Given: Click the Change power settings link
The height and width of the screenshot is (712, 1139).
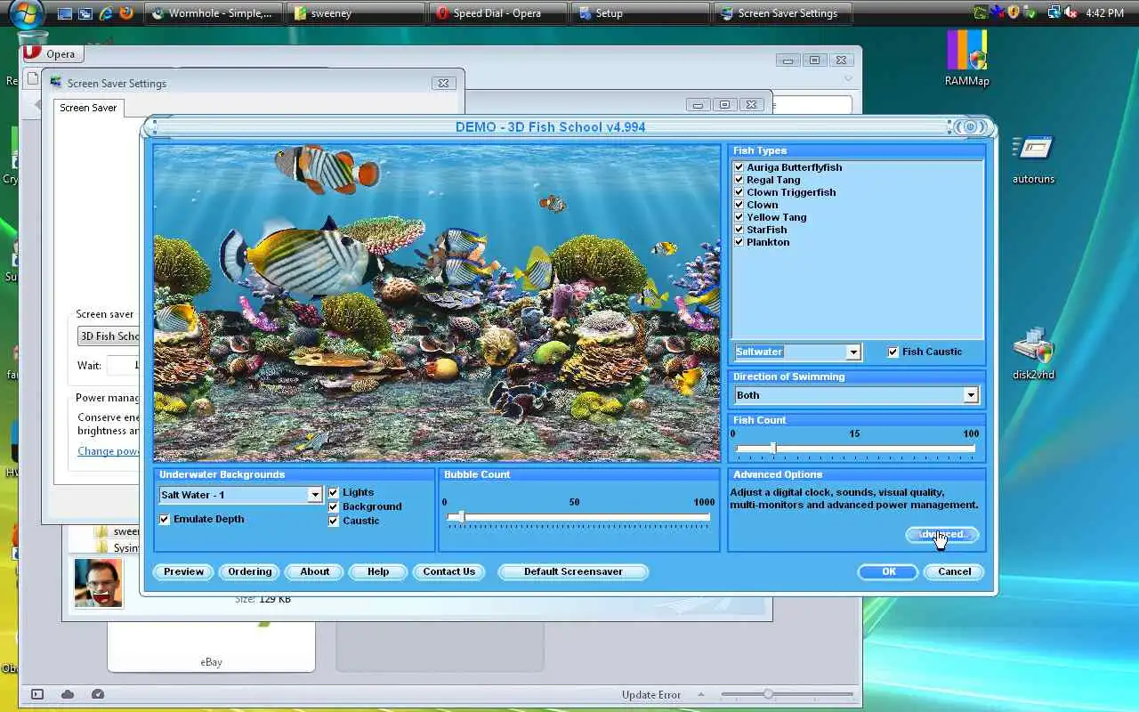Looking at the screenshot, I should [x=109, y=451].
